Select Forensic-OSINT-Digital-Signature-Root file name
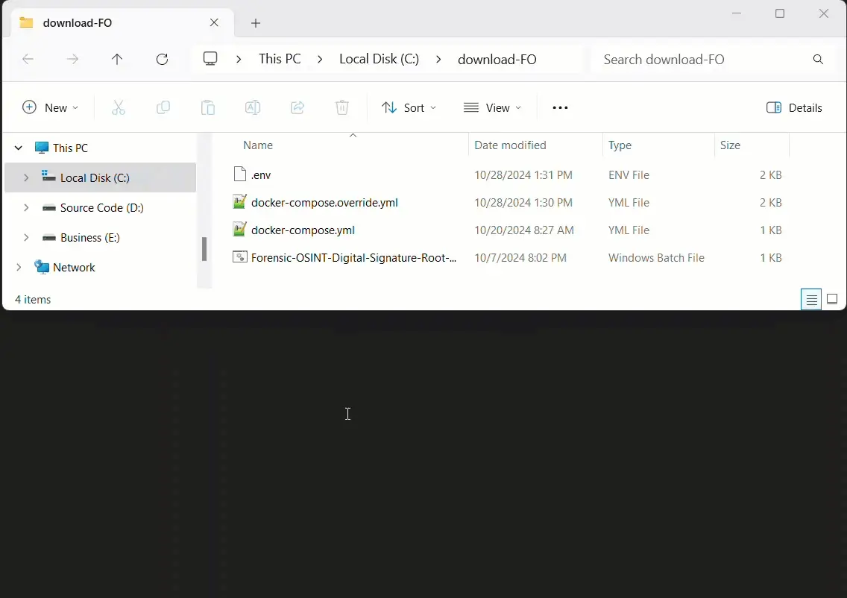The height and width of the screenshot is (598, 847). click(x=353, y=258)
